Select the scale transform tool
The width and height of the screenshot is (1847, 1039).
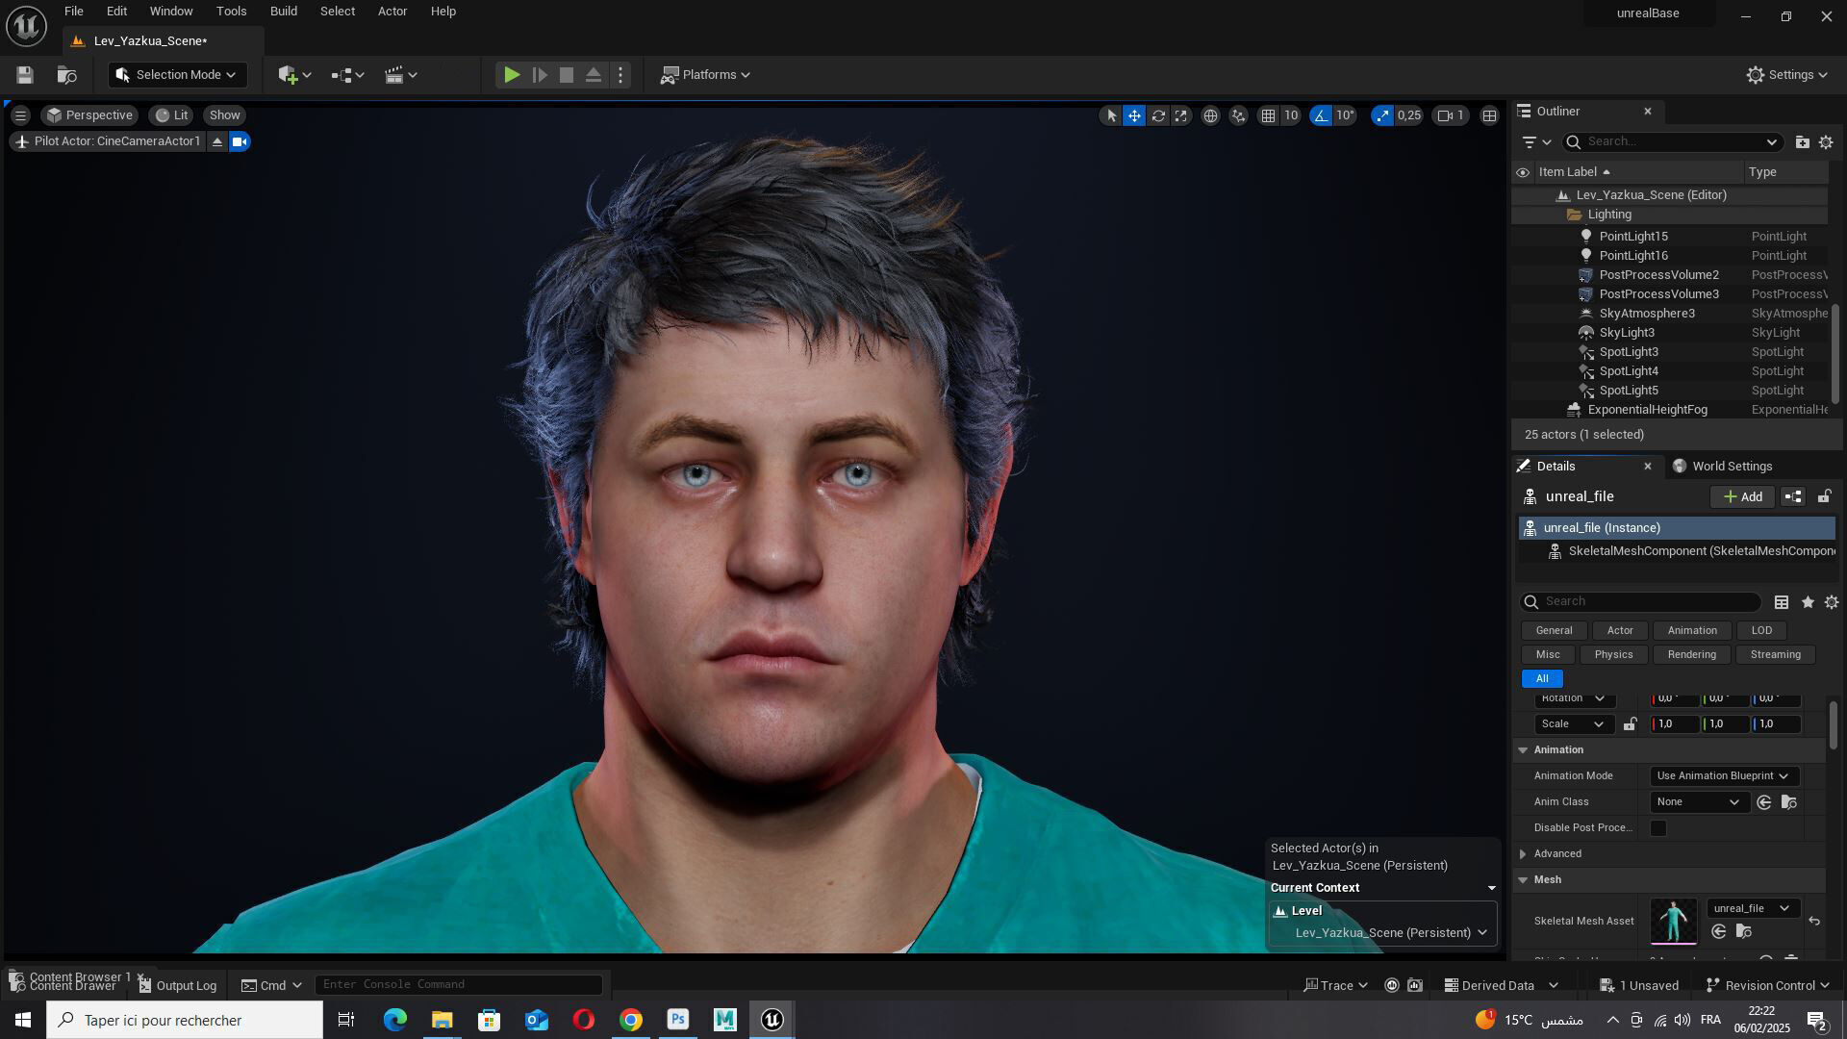point(1181,115)
